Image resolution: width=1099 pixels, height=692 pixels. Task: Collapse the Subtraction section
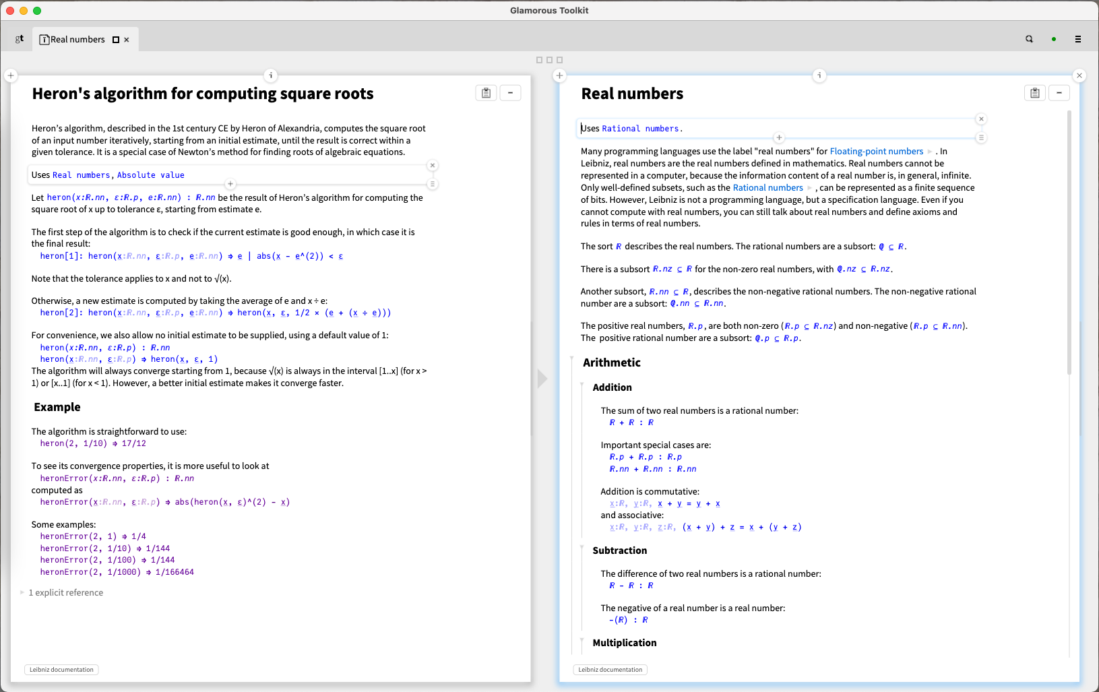(x=582, y=546)
